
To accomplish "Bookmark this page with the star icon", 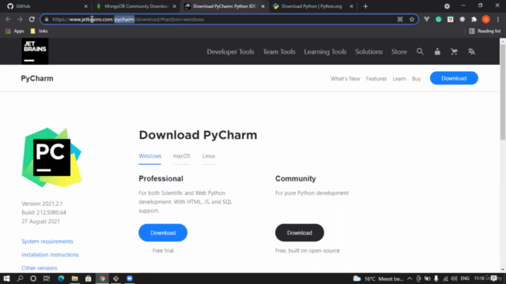I will point(412,19).
